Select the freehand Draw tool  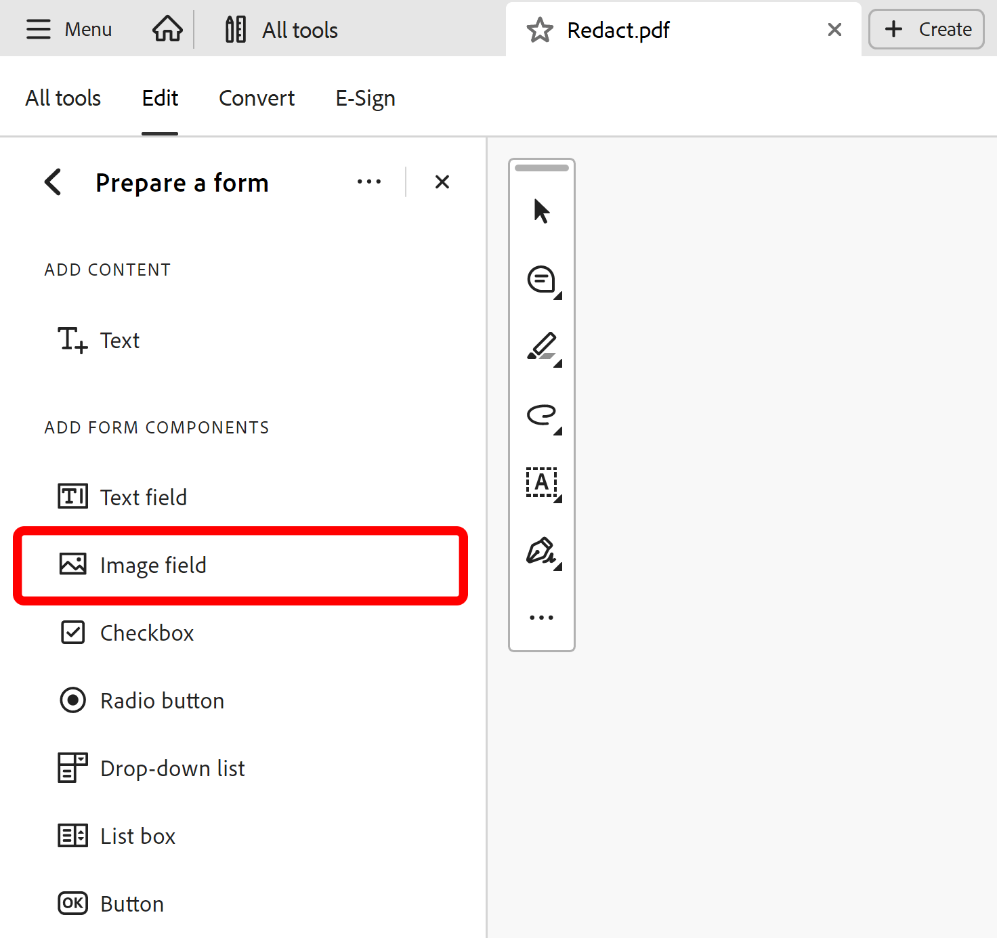tap(540, 415)
